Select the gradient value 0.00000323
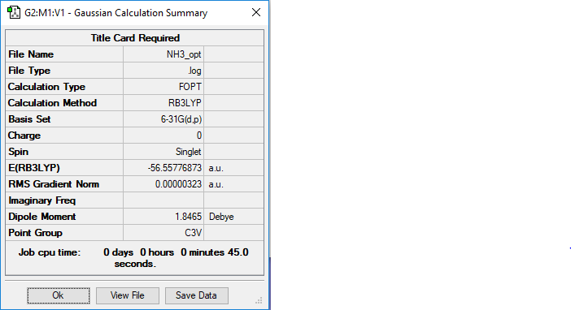The width and height of the screenshot is (571, 310). (178, 184)
